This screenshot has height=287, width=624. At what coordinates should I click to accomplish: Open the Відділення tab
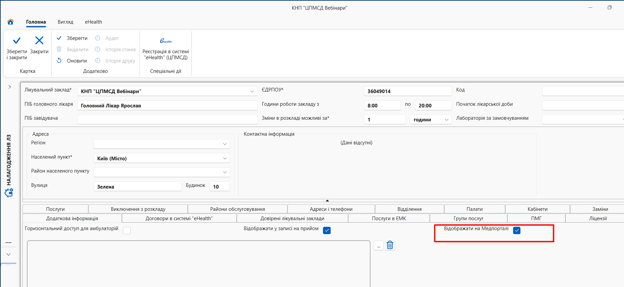[410, 209]
